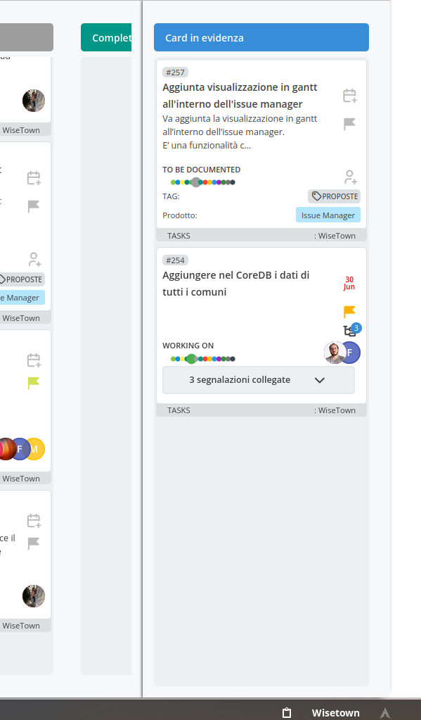Screen dimensions: 421x720
Task: Select the Completed column header
Action: click(106, 37)
